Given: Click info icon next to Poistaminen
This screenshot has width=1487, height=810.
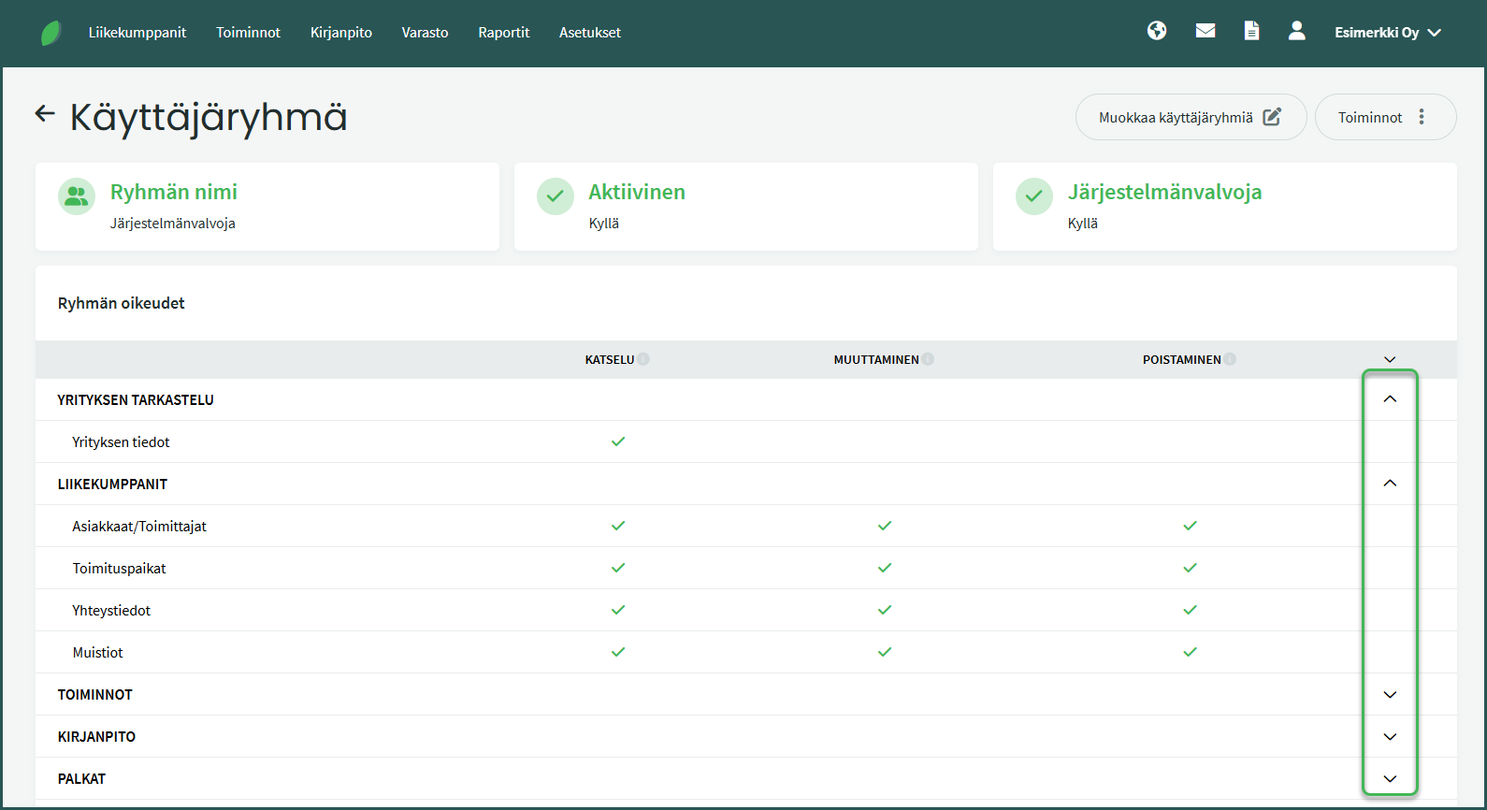Looking at the screenshot, I should (1230, 359).
